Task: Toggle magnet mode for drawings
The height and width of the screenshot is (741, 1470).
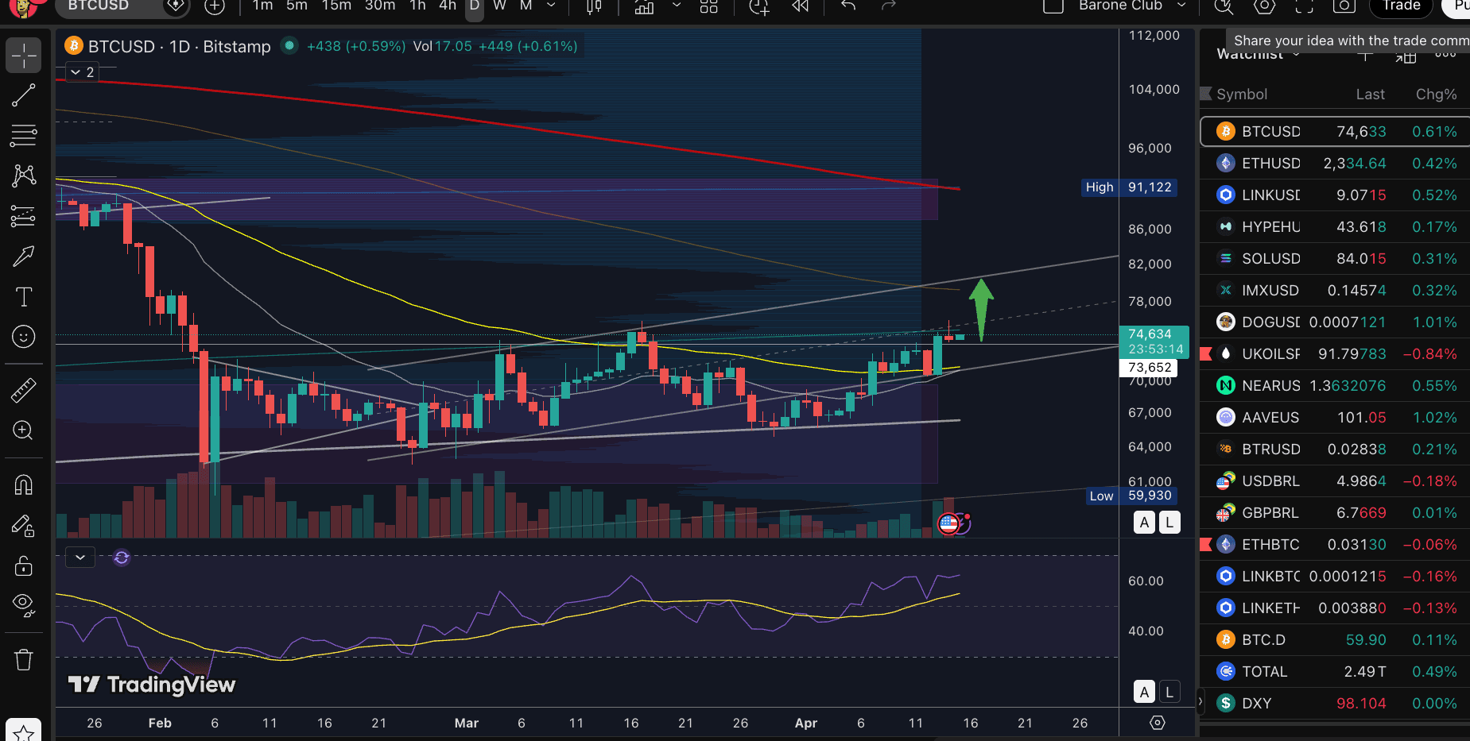Action: click(x=24, y=484)
